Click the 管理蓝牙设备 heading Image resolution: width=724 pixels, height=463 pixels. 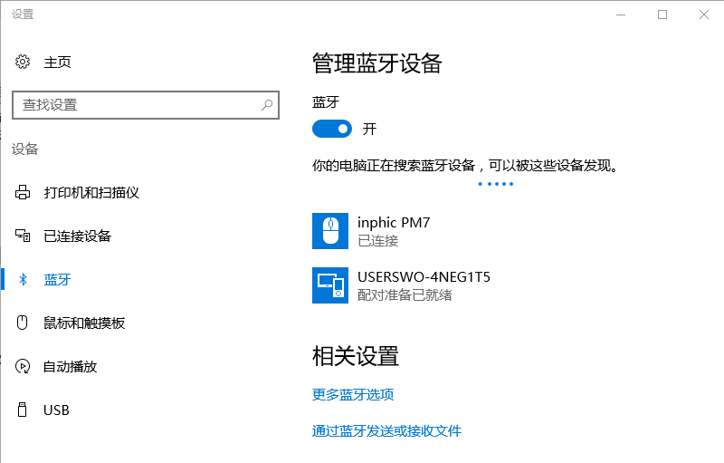point(377,63)
